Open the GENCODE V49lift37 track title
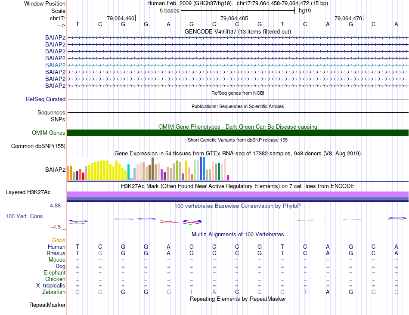 (238, 31)
